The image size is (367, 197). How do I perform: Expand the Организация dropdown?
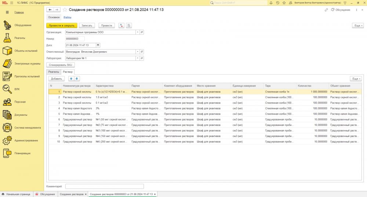pyautogui.click(x=138, y=32)
